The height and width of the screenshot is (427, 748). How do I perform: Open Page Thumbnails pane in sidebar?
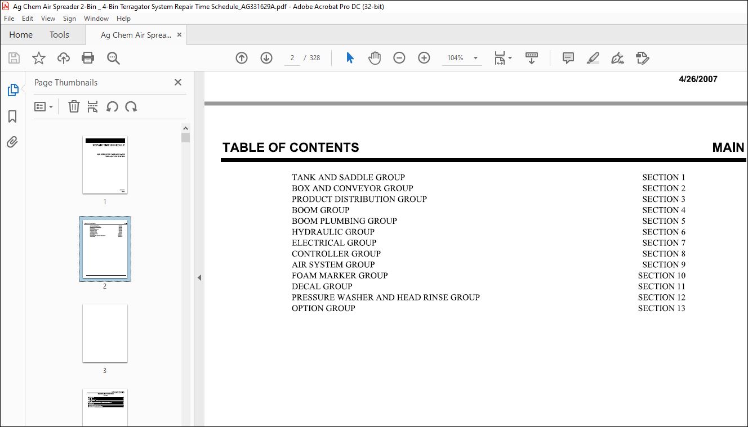click(12, 90)
